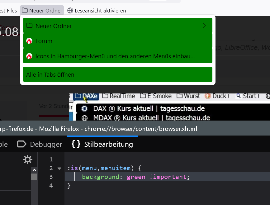This screenshot has height=205, width=270.
Task: Open the Neuer Ordner bookmarks toolbar folder
Action: (x=42, y=11)
